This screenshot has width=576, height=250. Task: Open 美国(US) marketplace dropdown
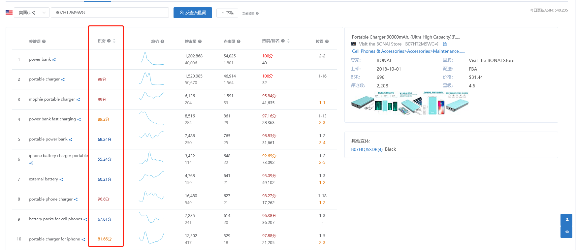tap(32, 13)
